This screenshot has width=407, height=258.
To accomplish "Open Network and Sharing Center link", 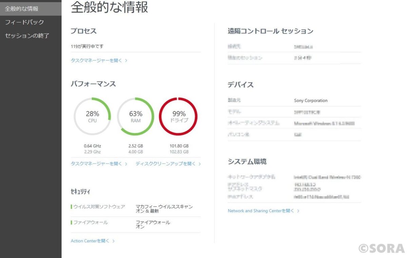I will pos(261,211).
